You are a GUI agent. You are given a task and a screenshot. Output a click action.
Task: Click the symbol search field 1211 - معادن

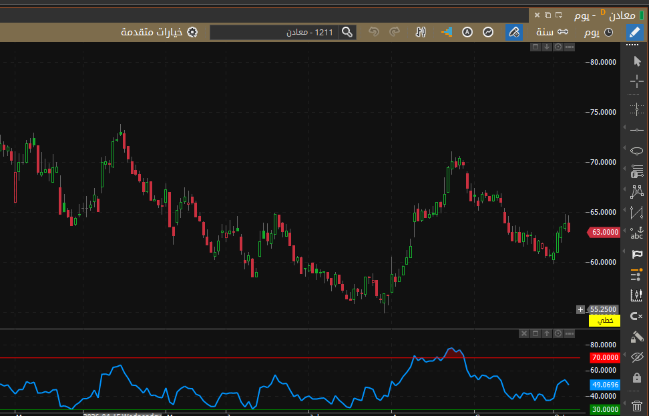pos(283,32)
